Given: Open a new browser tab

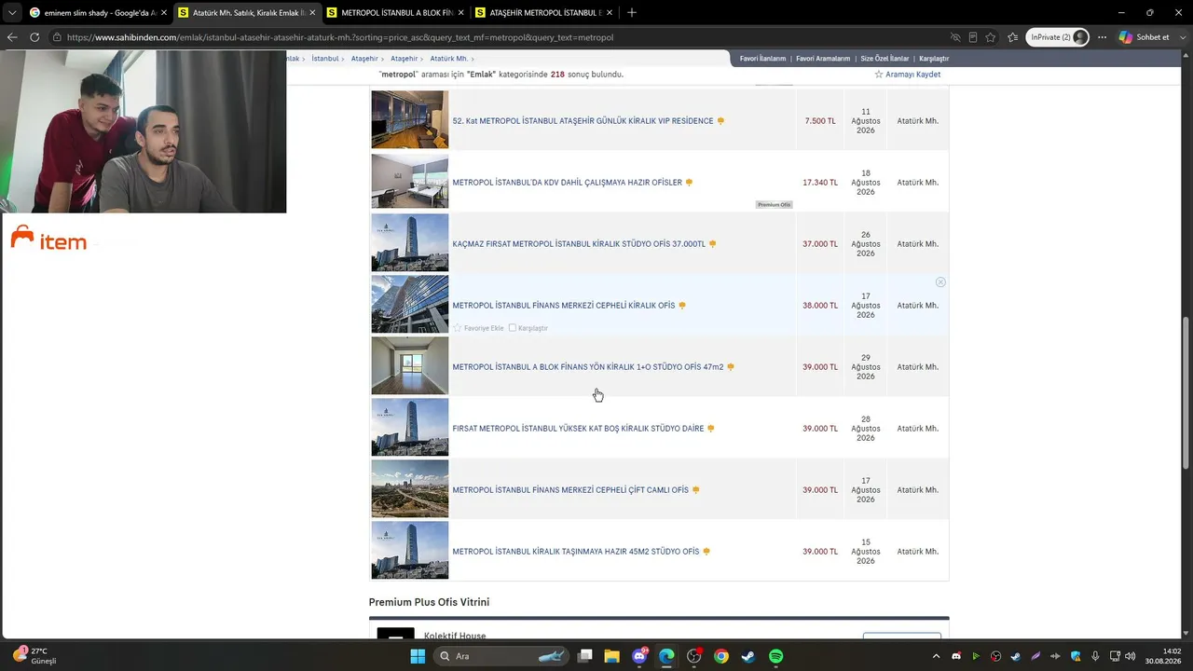Looking at the screenshot, I should (x=632, y=13).
